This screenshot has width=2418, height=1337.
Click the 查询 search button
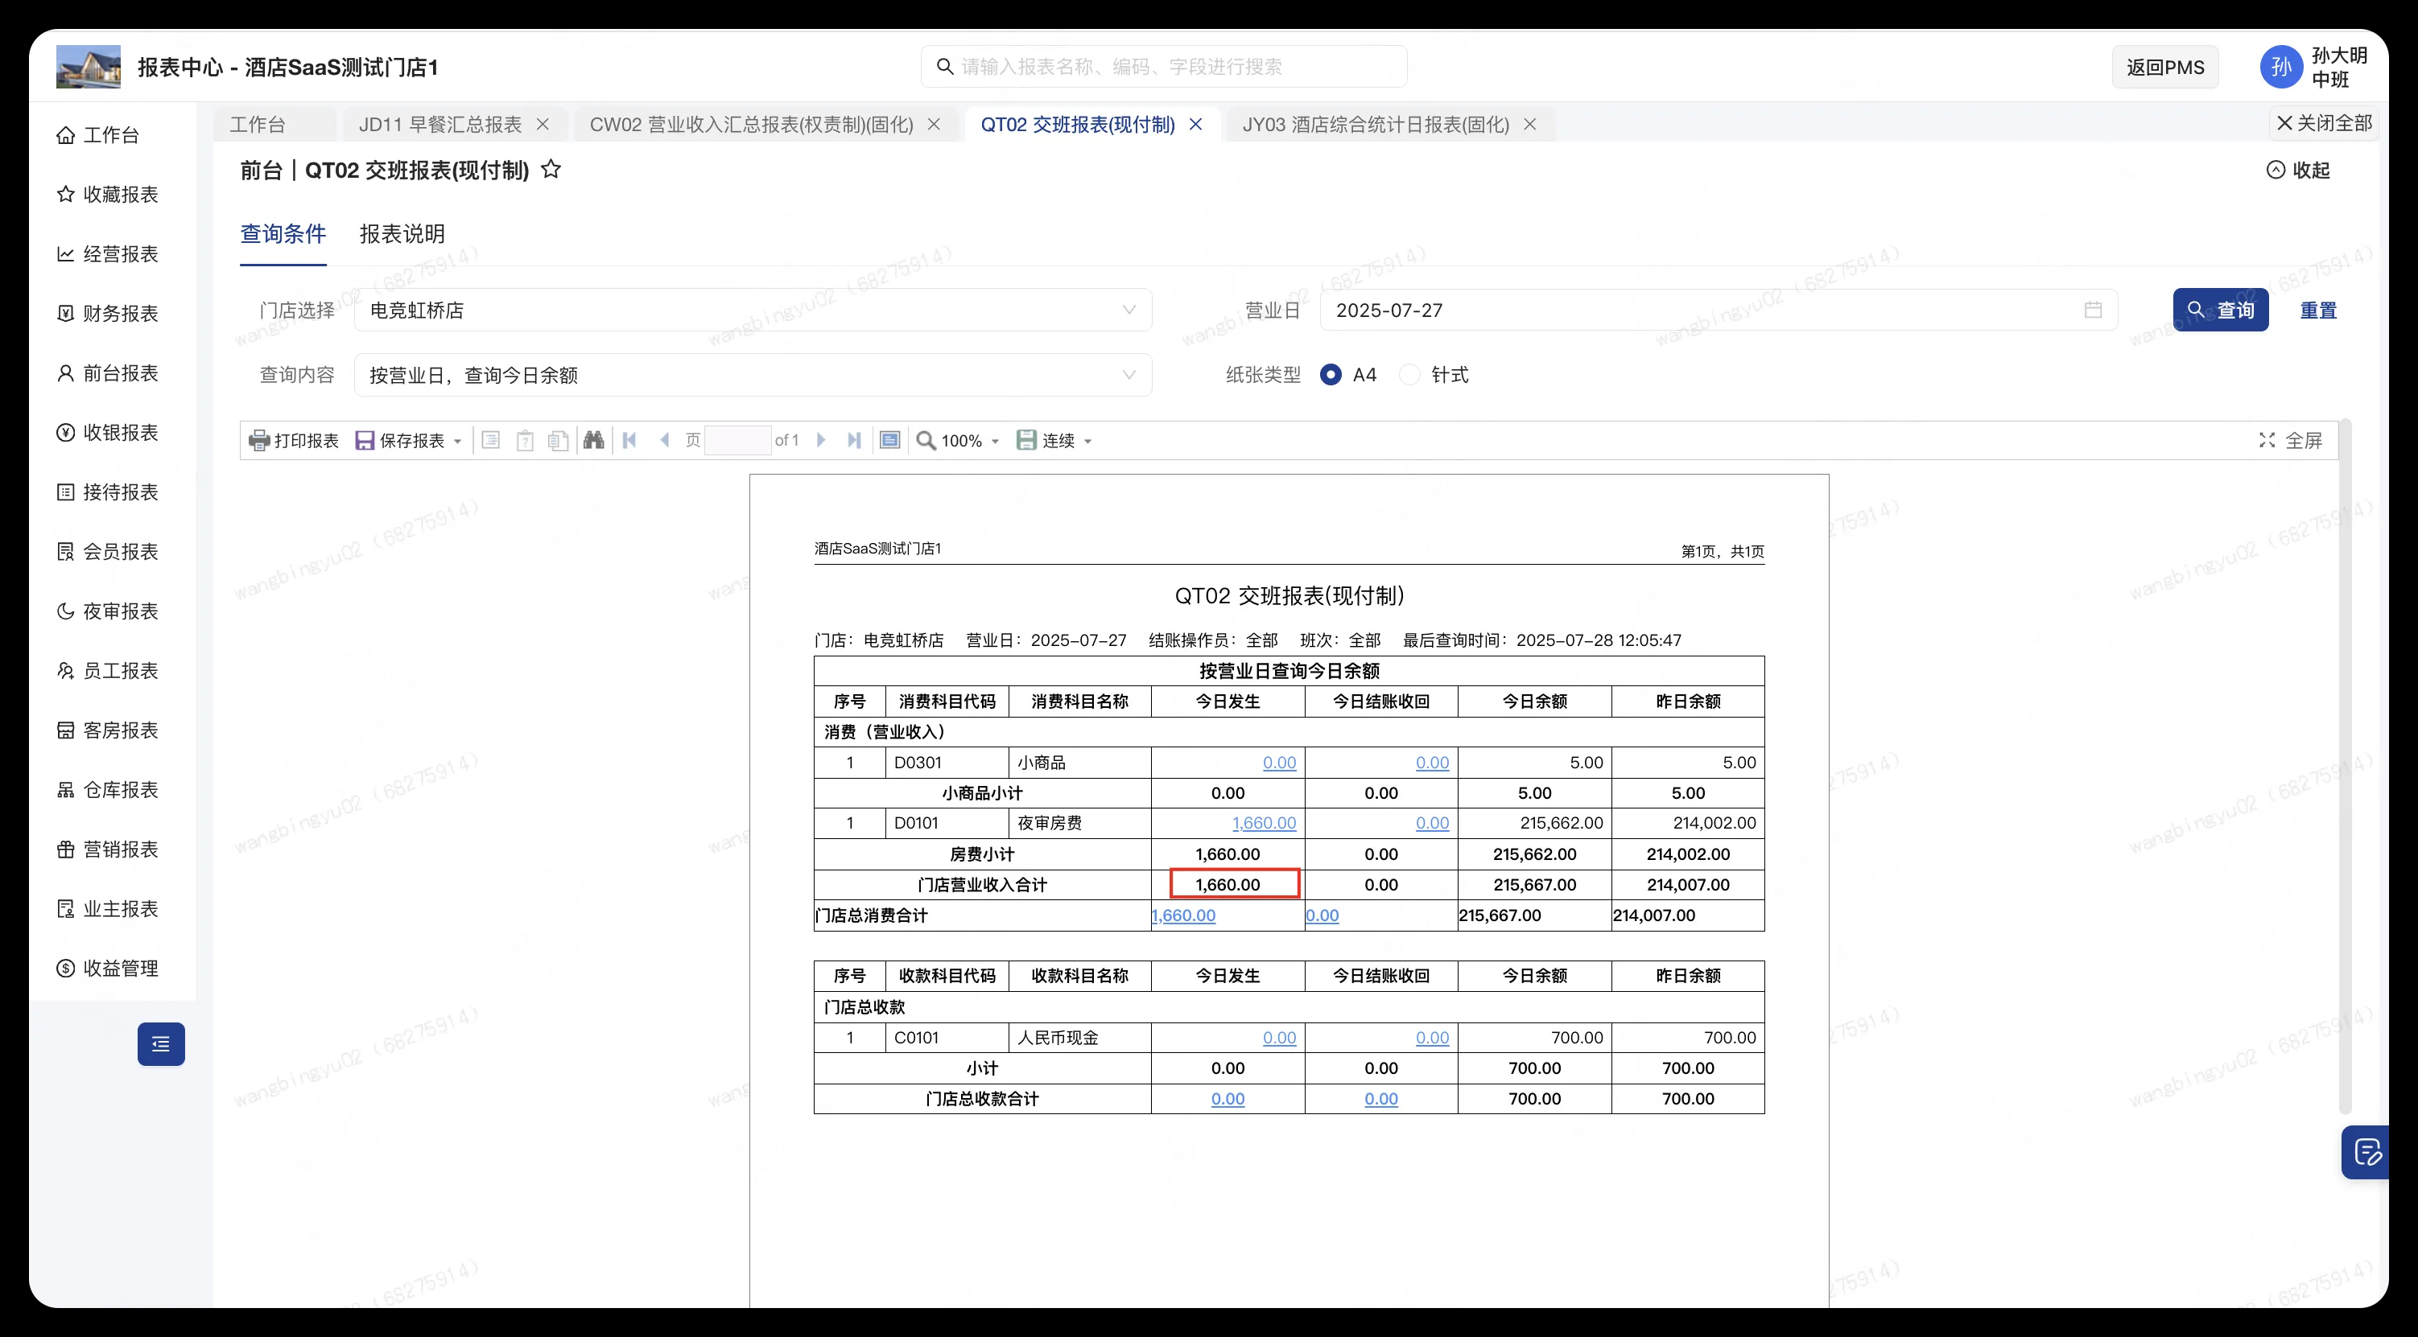click(2221, 310)
